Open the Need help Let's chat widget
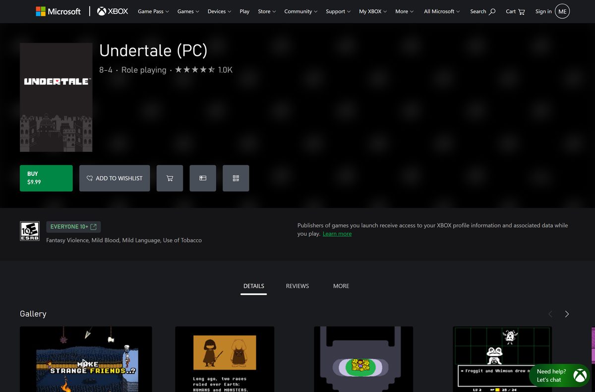Screen dimensions: 595x392 tap(559, 376)
